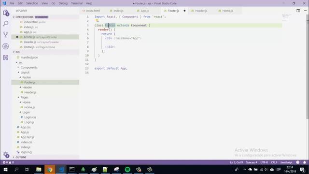Open Login.js in the file tree
309x174 pixels.
point(29,122)
